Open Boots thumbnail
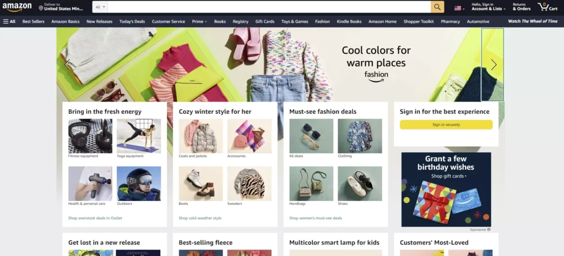 pos(200,183)
